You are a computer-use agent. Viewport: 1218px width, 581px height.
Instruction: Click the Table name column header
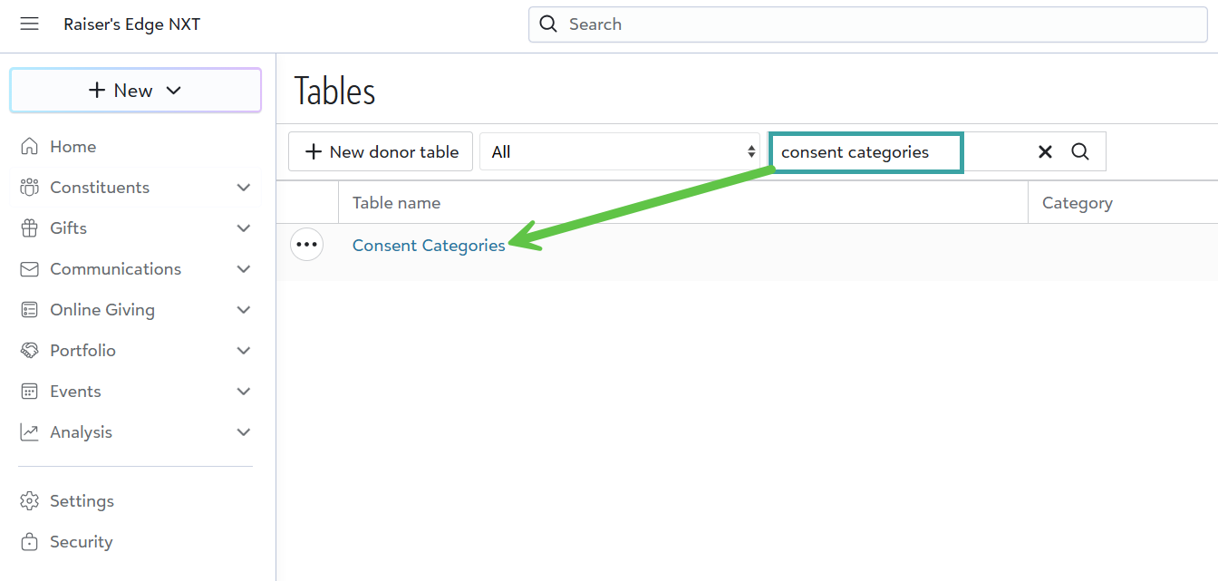397,203
